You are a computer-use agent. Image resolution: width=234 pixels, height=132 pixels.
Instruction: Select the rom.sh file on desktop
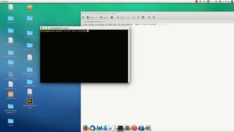tap(30, 93)
